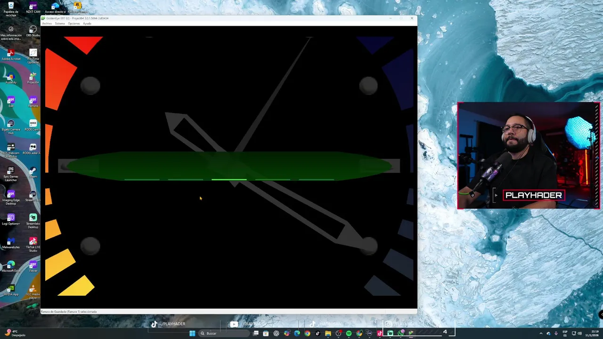Image resolution: width=603 pixels, height=339 pixels.
Task: Select the Streamlabs Desktop icon
Action: tap(33, 221)
